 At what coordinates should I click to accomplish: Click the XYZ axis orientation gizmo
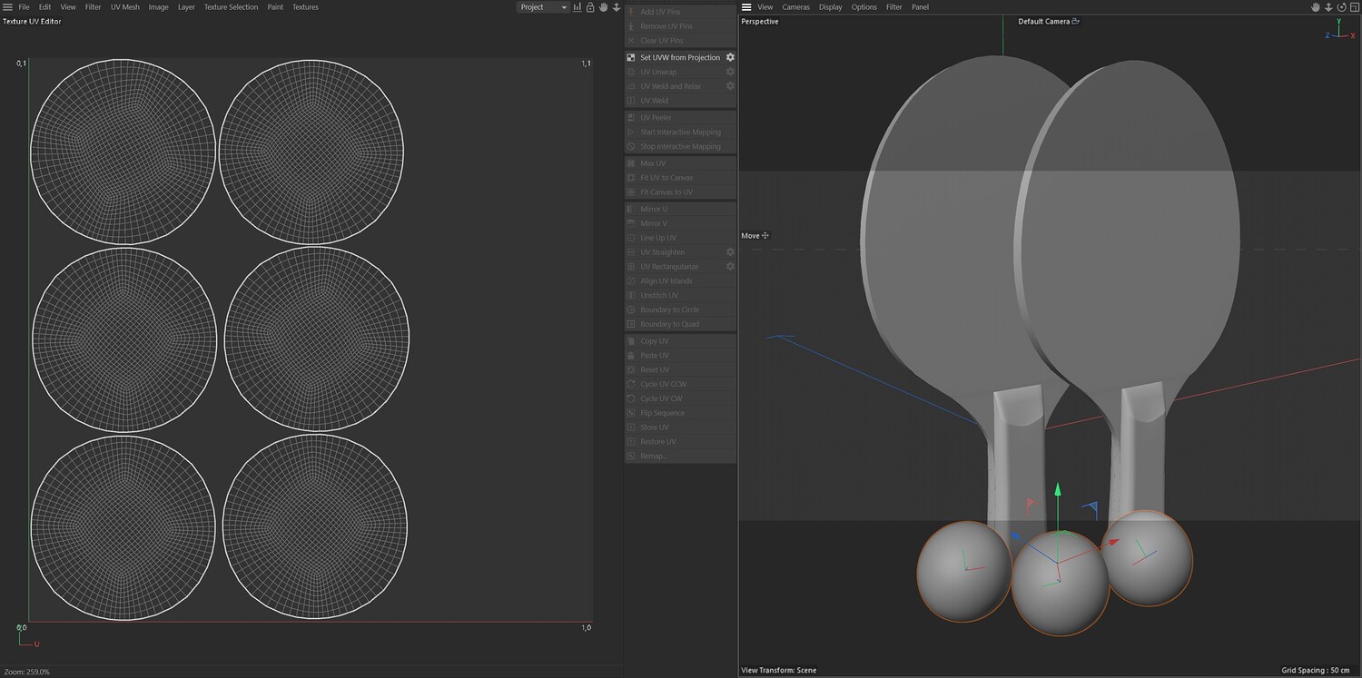click(1339, 30)
